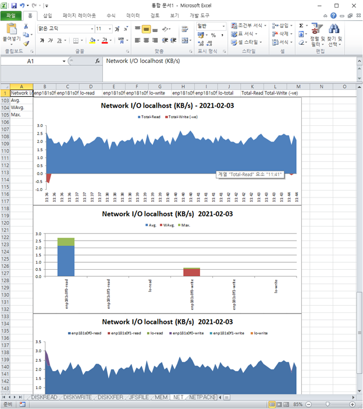This screenshot has width=363, height=409.
Task: Open Name Box dropdown arrow
Action: click(x=64, y=61)
